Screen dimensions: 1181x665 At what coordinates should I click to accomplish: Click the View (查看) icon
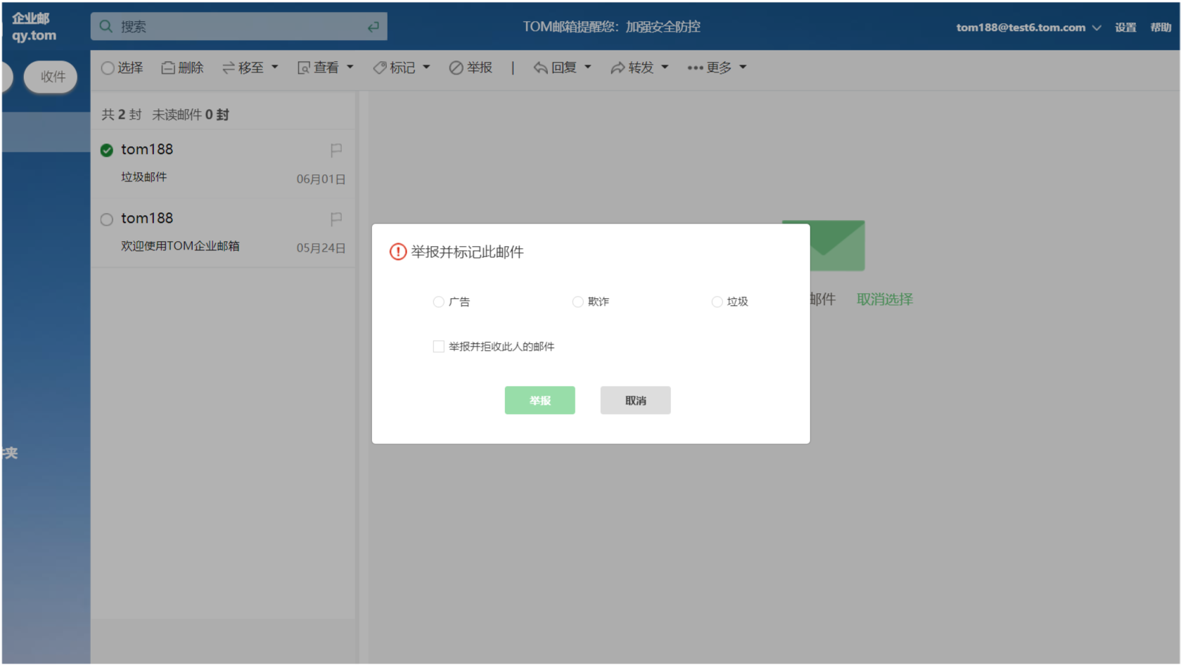point(302,67)
